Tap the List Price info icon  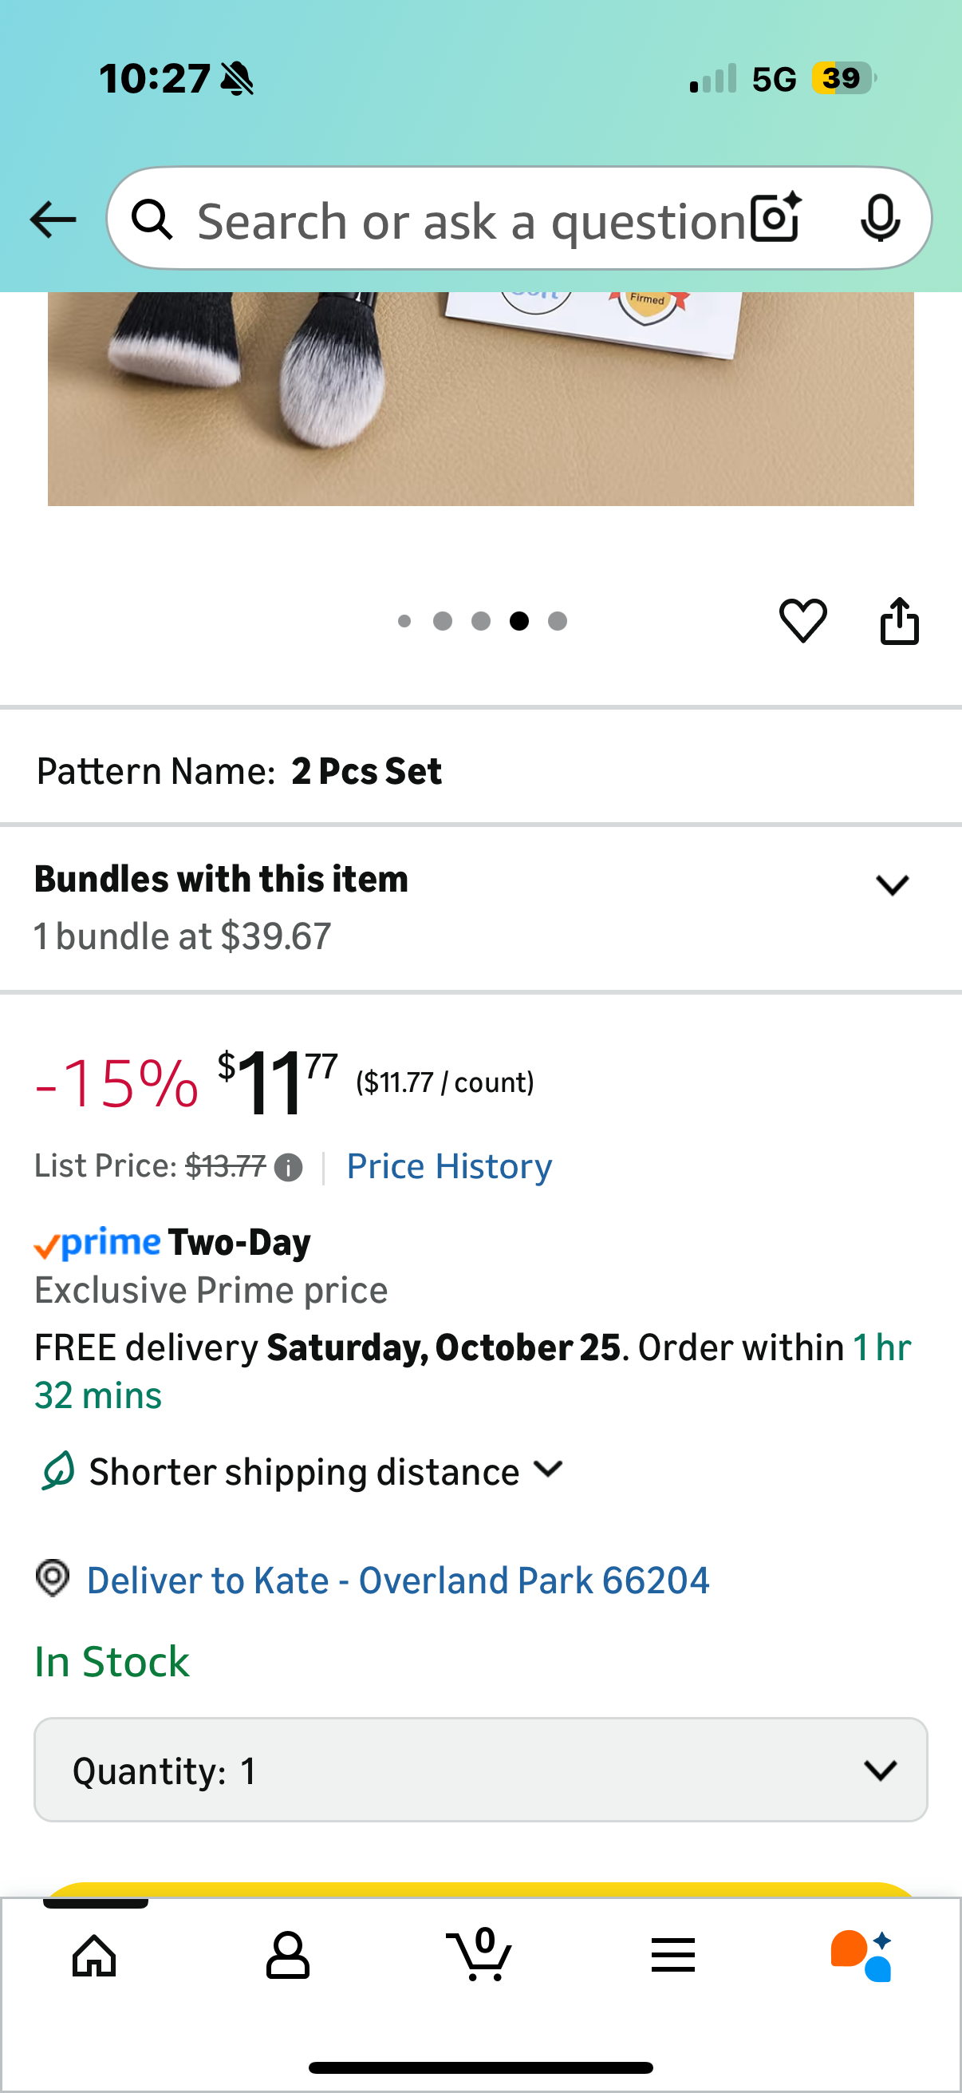[287, 1167]
